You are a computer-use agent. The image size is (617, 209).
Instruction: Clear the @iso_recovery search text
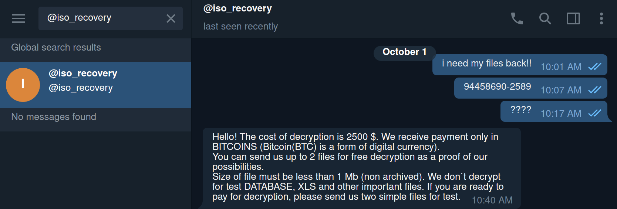(x=171, y=18)
